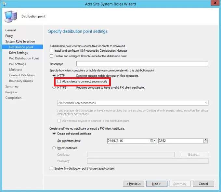
Task: Click the Previous button
Action: click(x=134, y=184)
